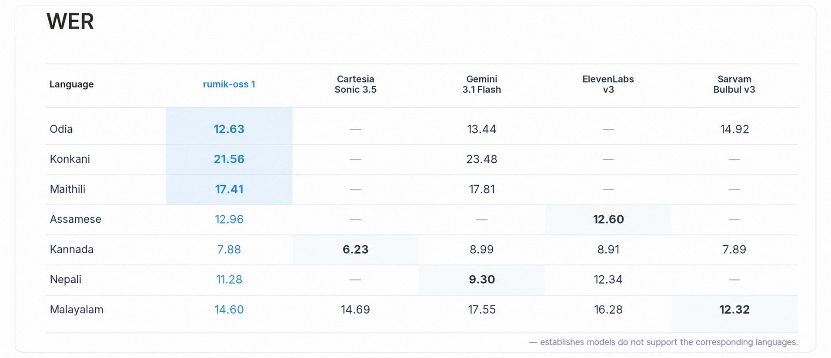Click the Language column header

pyautogui.click(x=71, y=84)
